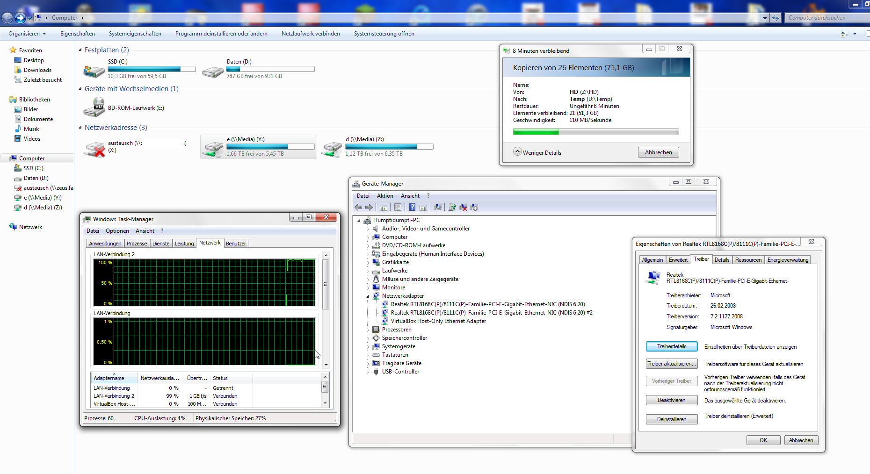Viewport: 870px width, 474px height.
Task: Click the Back arrow in Geräte-Manager toolbar
Action: click(358, 208)
